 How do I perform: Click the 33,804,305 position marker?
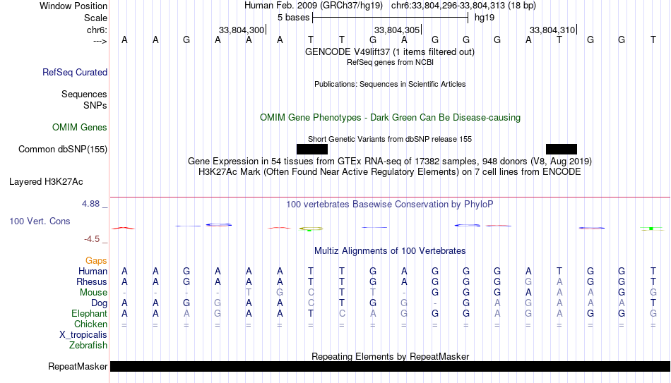pyautogui.click(x=397, y=30)
